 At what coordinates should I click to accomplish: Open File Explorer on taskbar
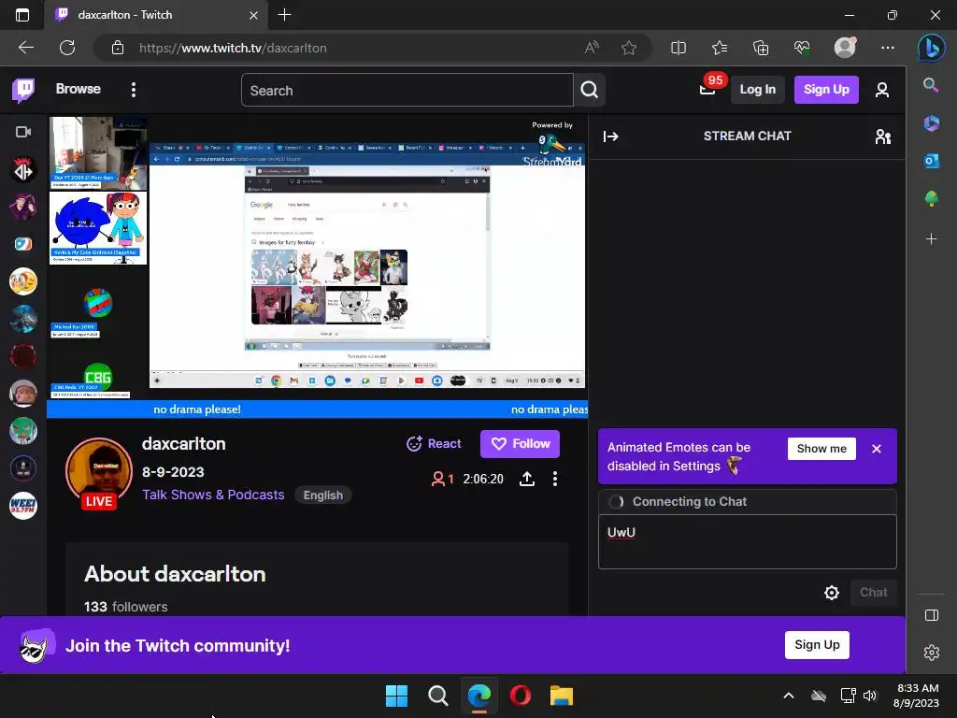tap(562, 696)
